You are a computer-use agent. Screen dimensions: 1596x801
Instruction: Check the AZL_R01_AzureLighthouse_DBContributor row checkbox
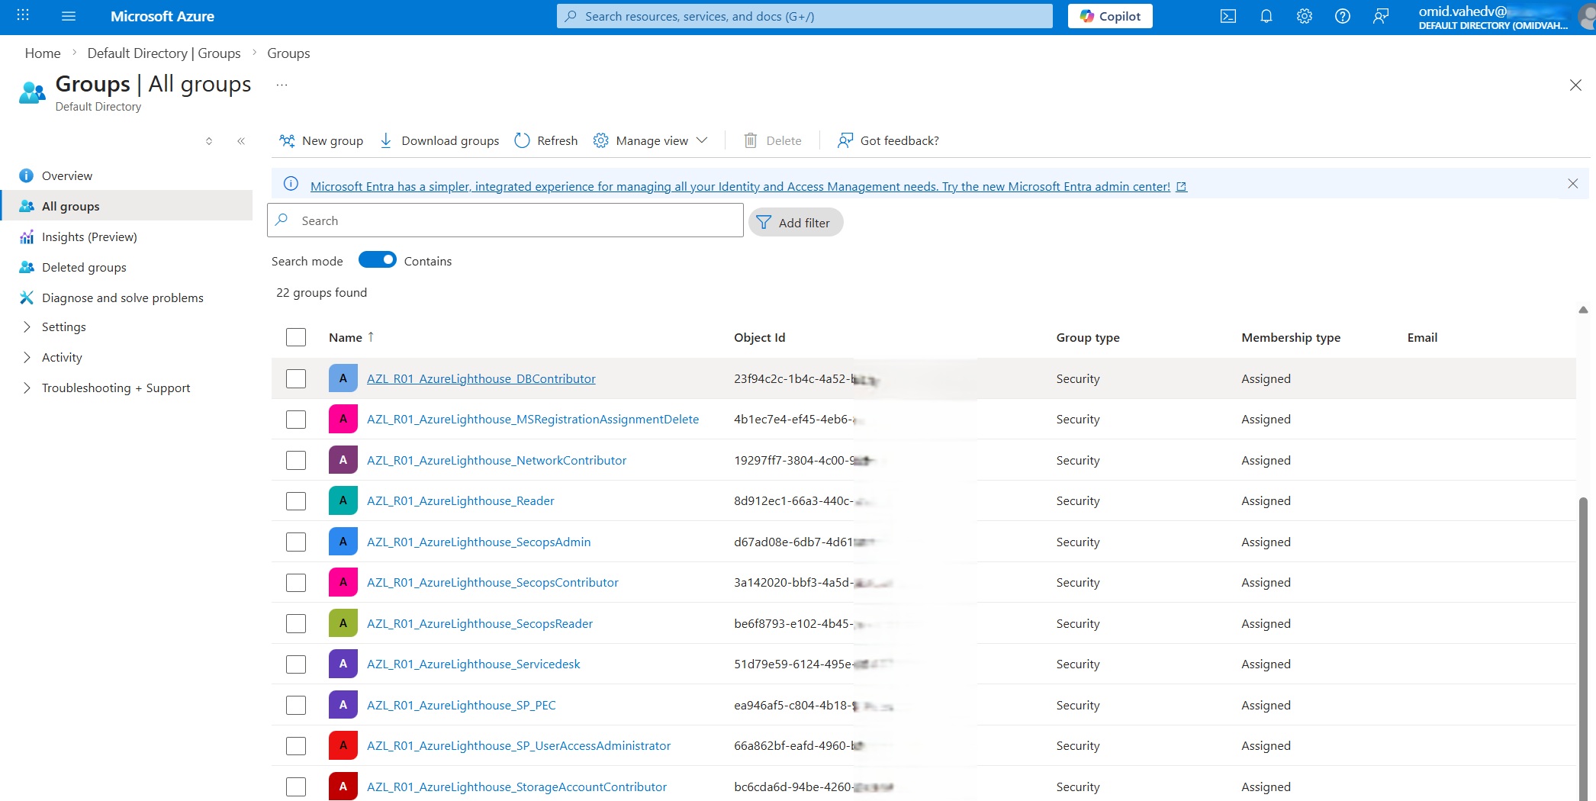coord(295,378)
